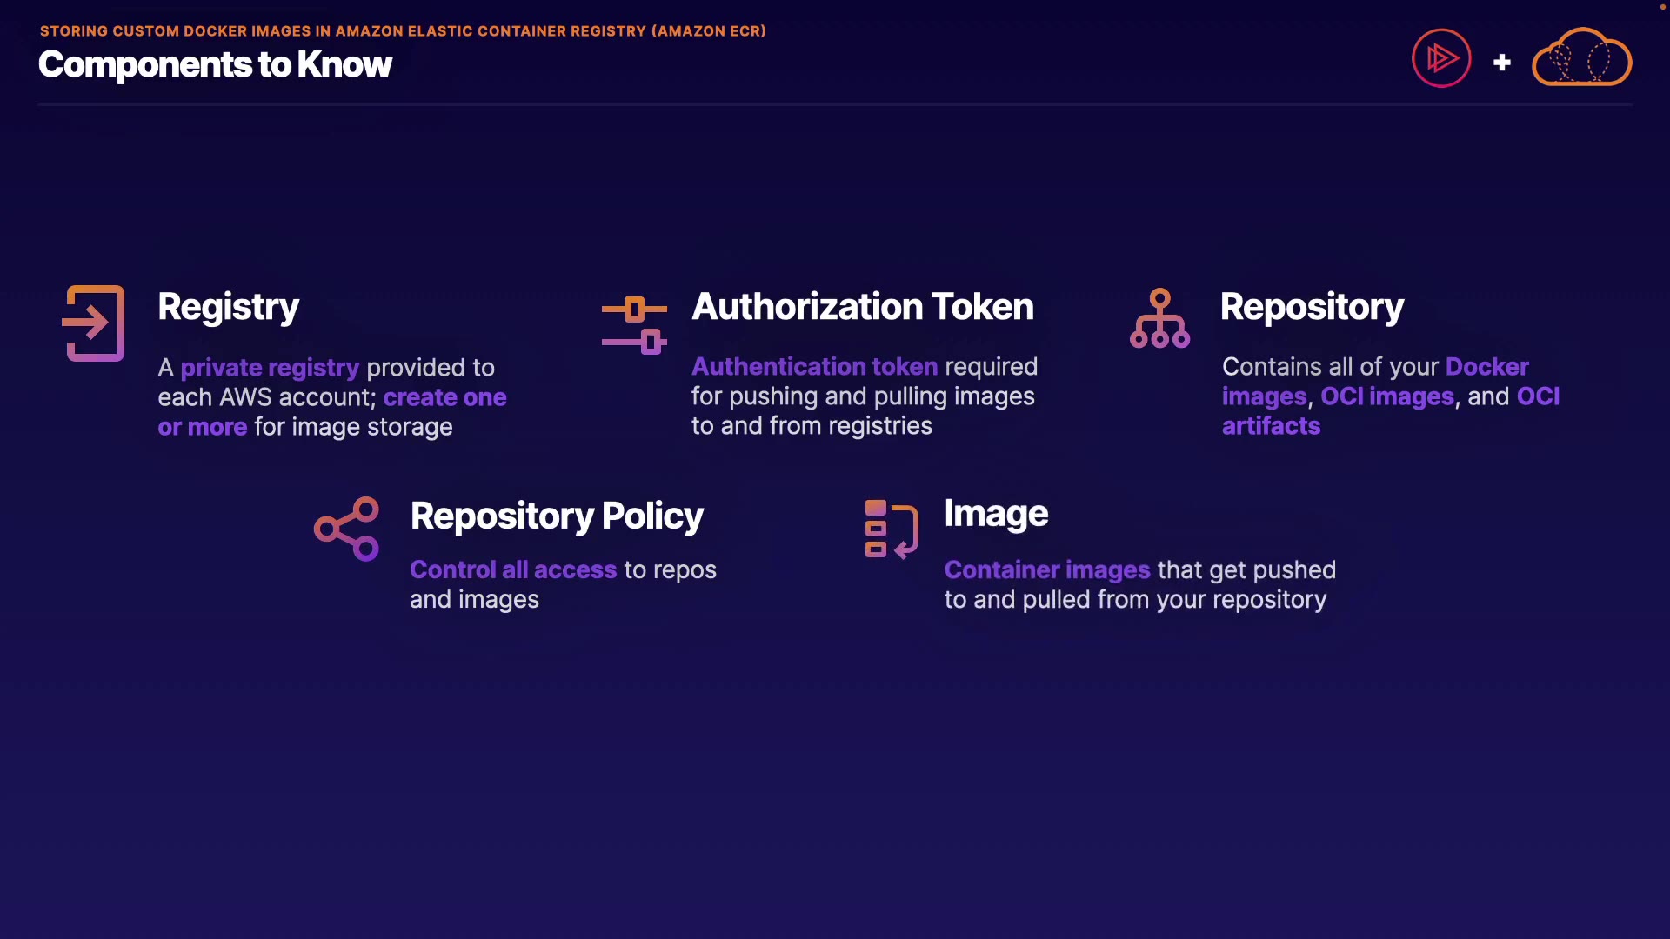
Task: Click the "Repository" heading on the right
Action: pos(1312,307)
